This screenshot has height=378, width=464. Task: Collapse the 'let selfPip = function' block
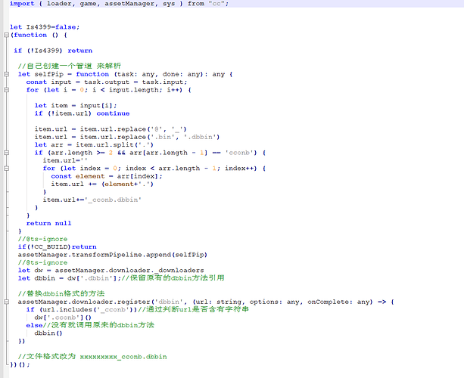pos(7,74)
